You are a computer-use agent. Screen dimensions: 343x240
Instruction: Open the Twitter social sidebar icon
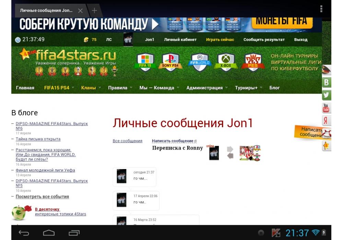tap(327, 95)
